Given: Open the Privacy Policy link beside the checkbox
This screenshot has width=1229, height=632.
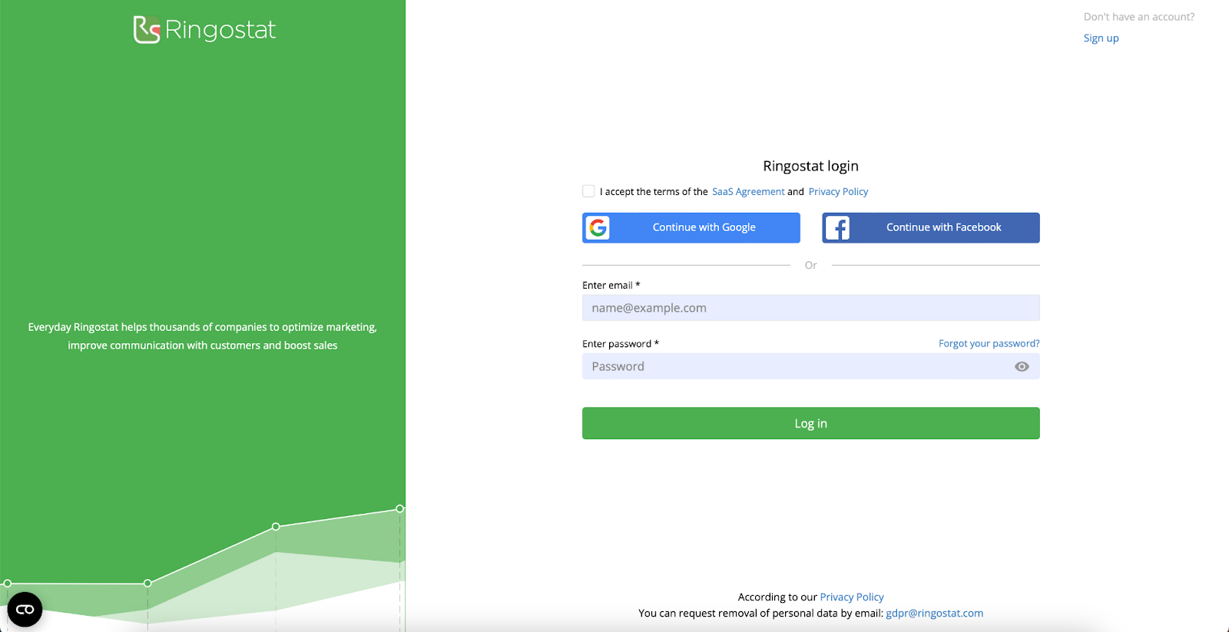Looking at the screenshot, I should [838, 192].
